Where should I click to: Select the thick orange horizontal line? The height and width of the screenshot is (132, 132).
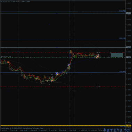click(63, 126)
